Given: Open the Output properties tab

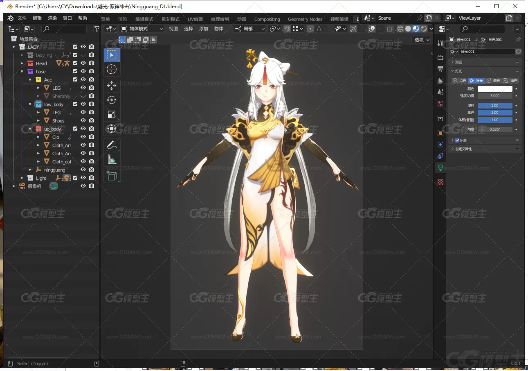Looking at the screenshot, I should 440,69.
